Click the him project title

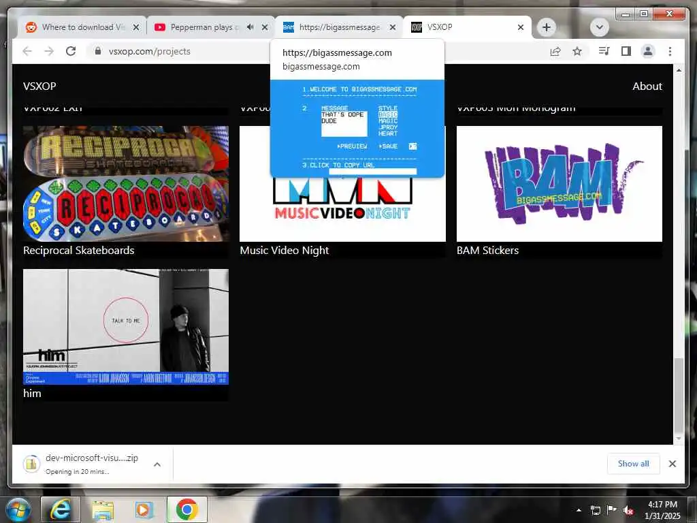32,393
